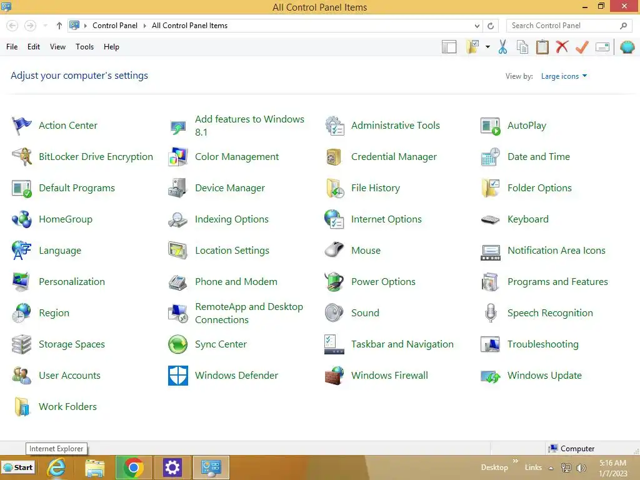This screenshot has width=640, height=480.
Task: Click the User Accounts icon
Action: [22, 376]
